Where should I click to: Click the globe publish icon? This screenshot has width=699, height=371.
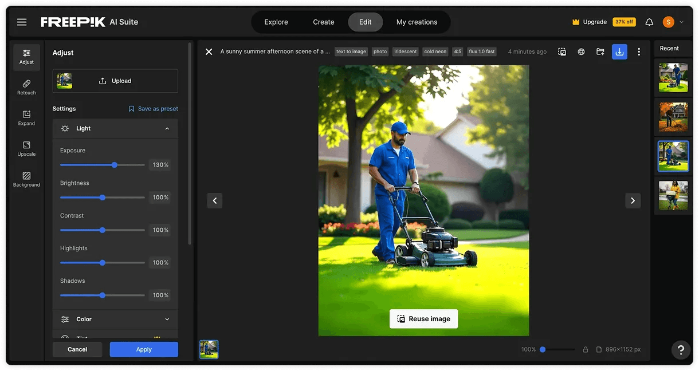pos(581,52)
